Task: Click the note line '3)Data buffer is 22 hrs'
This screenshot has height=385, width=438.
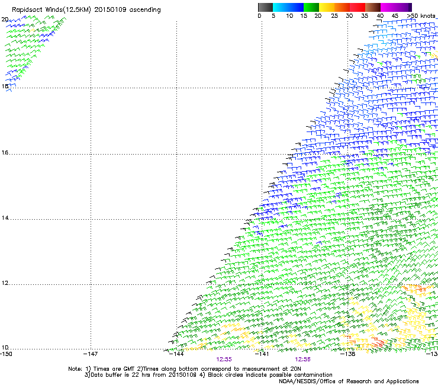Action: pyautogui.click(x=208, y=375)
